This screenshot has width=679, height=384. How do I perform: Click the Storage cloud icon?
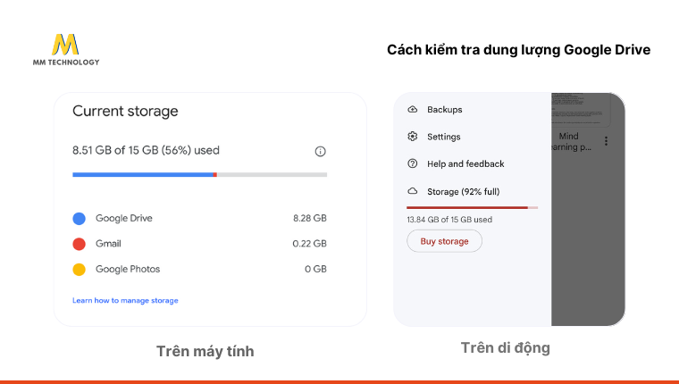[x=413, y=191]
